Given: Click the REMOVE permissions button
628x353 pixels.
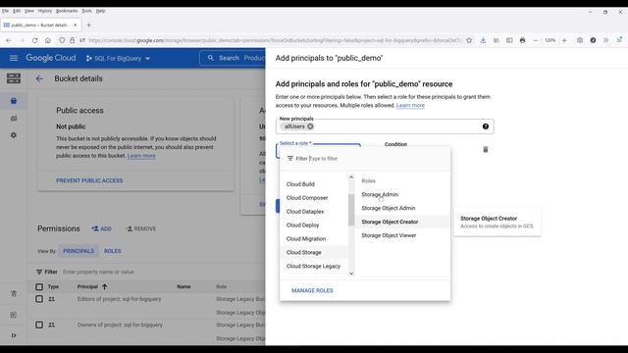Looking at the screenshot, I should coord(141,228).
